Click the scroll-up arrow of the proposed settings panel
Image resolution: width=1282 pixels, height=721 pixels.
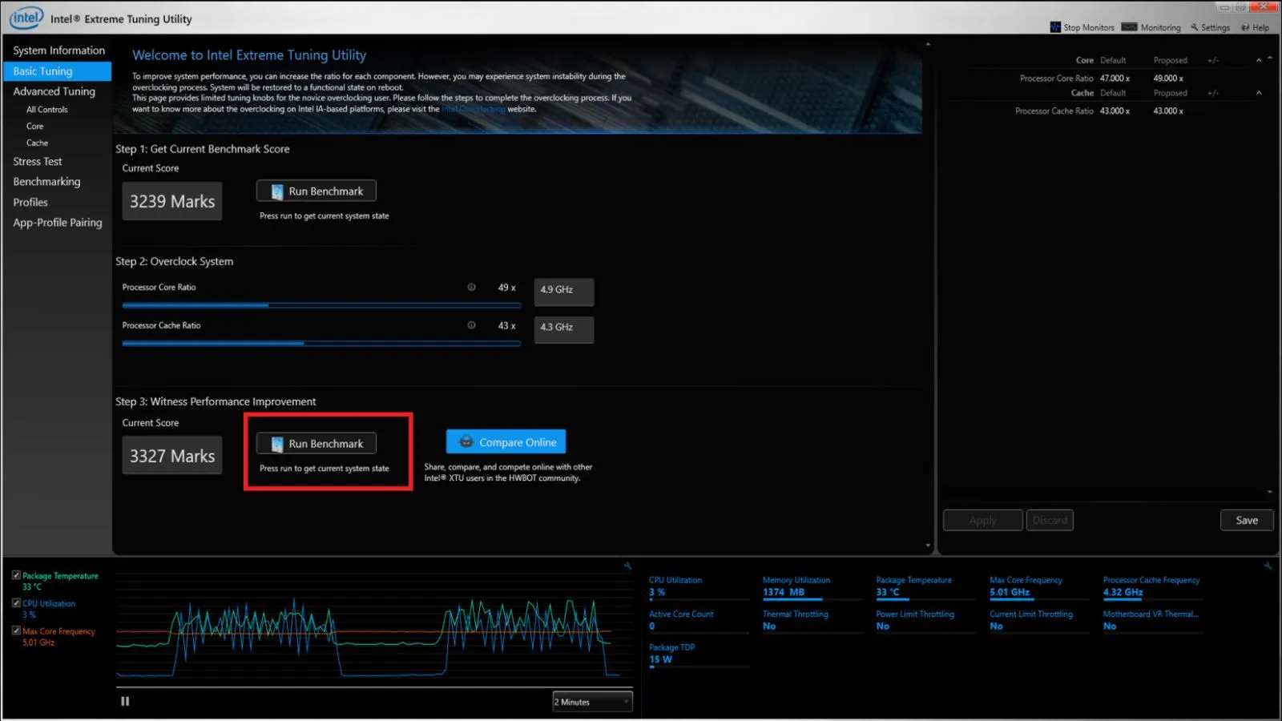[x=1270, y=58]
